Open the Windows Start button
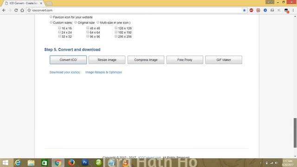The width and height of the screenshot is (297, 167). click(x=5, y=163)
